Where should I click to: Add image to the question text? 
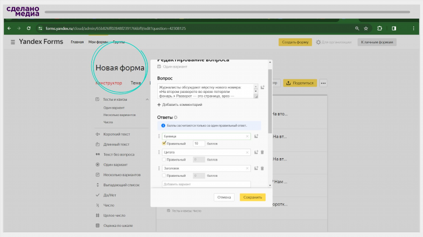262,87
